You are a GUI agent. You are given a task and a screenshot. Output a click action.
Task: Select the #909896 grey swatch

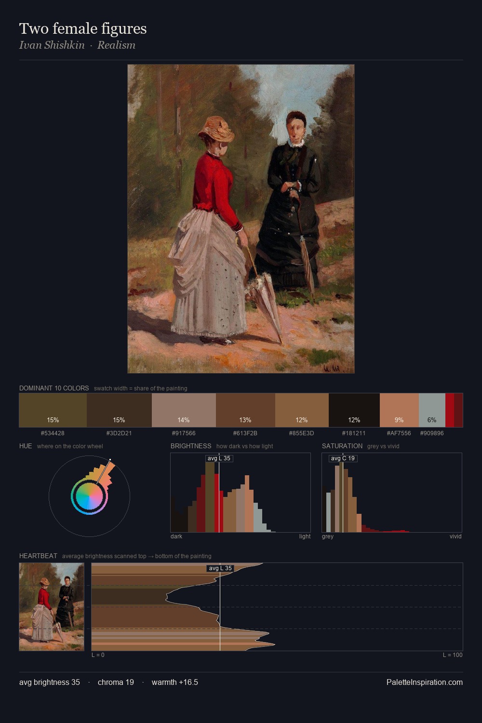[432, 410]
